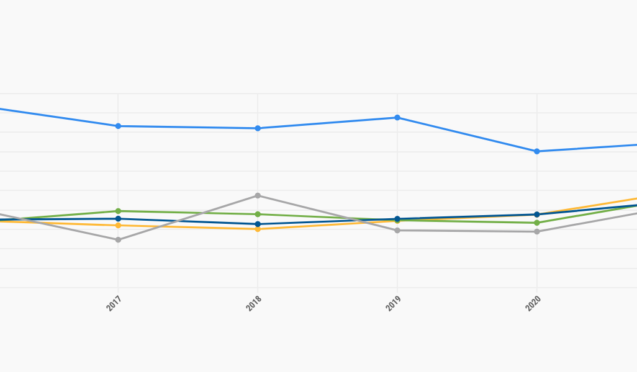
Task: Select the 2020 x-axis label
Action: coord(533,303)
